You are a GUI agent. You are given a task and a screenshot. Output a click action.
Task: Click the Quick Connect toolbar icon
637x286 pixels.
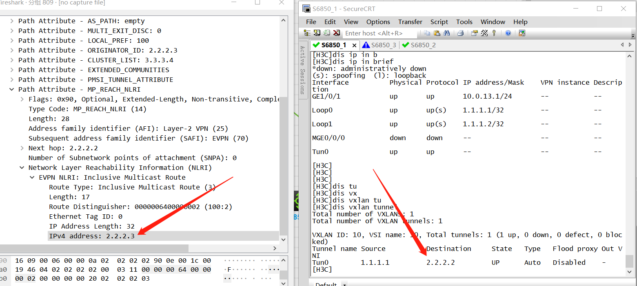317,33
